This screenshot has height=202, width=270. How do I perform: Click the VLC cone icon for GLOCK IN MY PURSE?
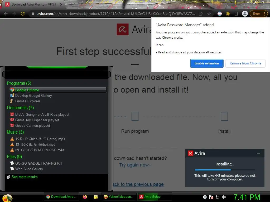[12, 150]
